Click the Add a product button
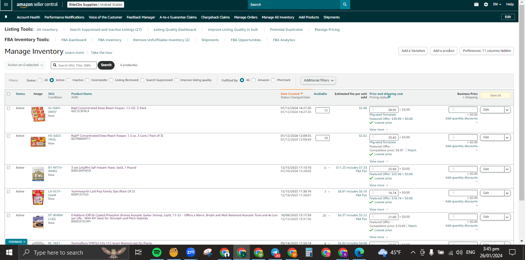The width and height of the screenshot is (525, 260). [x=444, y=51]
